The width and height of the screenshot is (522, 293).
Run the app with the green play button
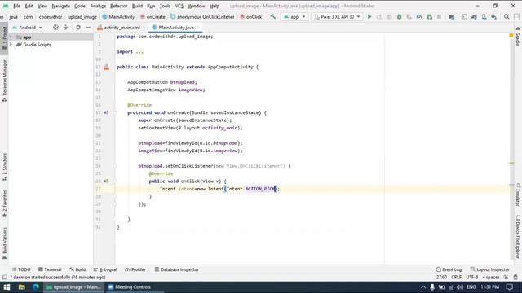pyautogui.click(x=369, y=16)
